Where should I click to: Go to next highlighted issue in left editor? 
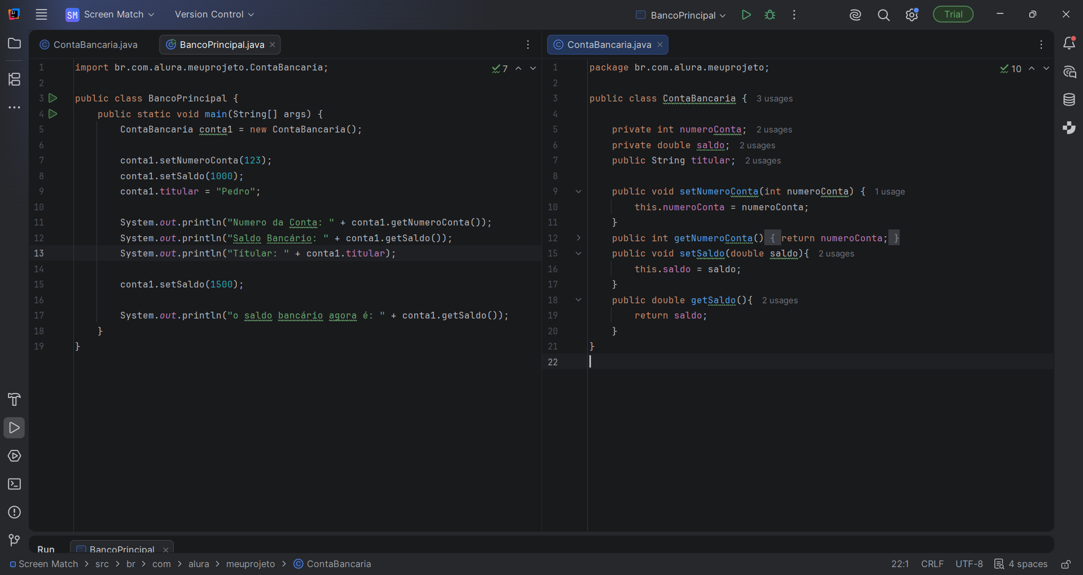pyautogui.click(x=533, y=68)
